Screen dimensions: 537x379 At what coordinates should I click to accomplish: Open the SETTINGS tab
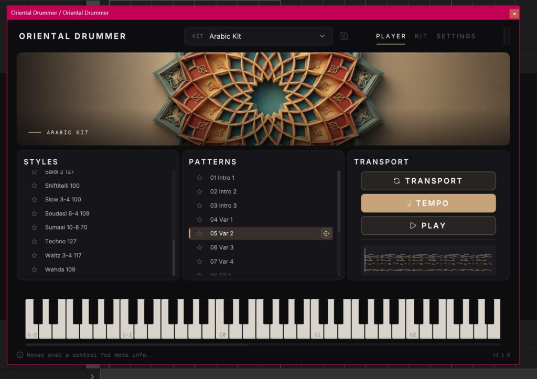pyautogui.click(x=456, y=36)
